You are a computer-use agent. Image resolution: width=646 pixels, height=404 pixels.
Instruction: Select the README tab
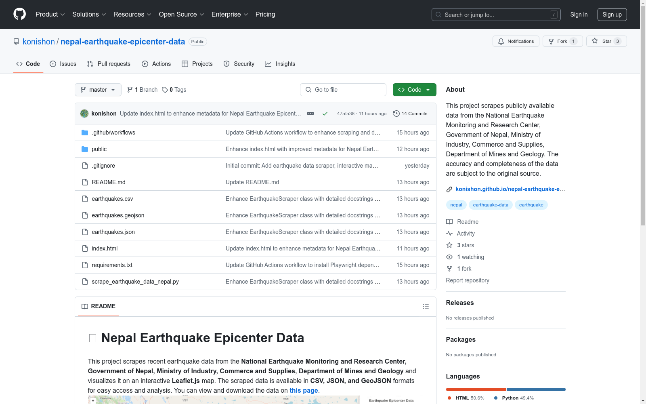(99, 306)
